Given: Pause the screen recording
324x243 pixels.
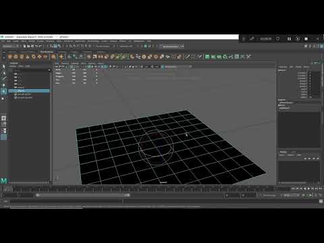Looking at the screenshot, I should [289, 39].
